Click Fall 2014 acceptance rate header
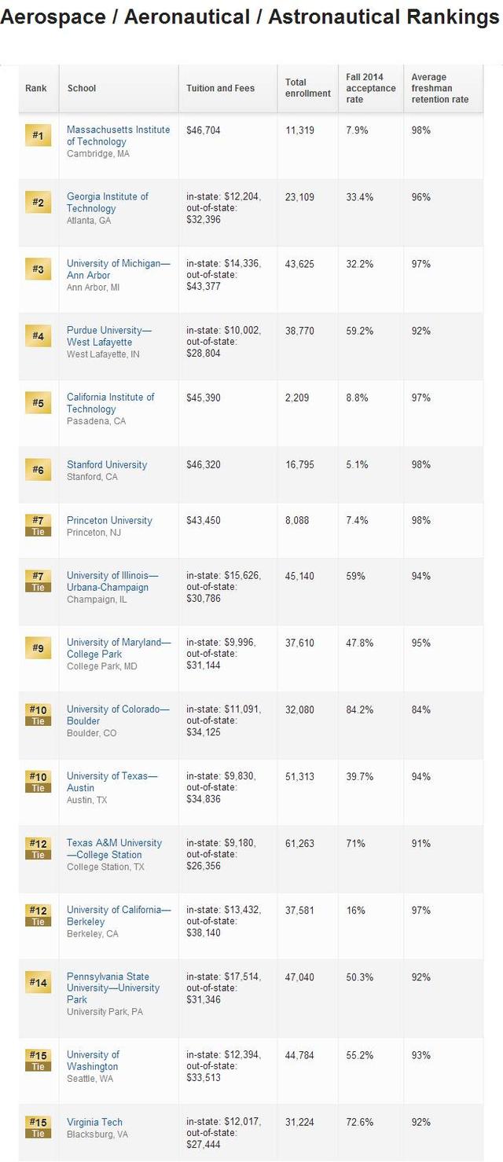Image resolution: width=503 pixels, height=1162 pixels. click(x=370, y=88)
